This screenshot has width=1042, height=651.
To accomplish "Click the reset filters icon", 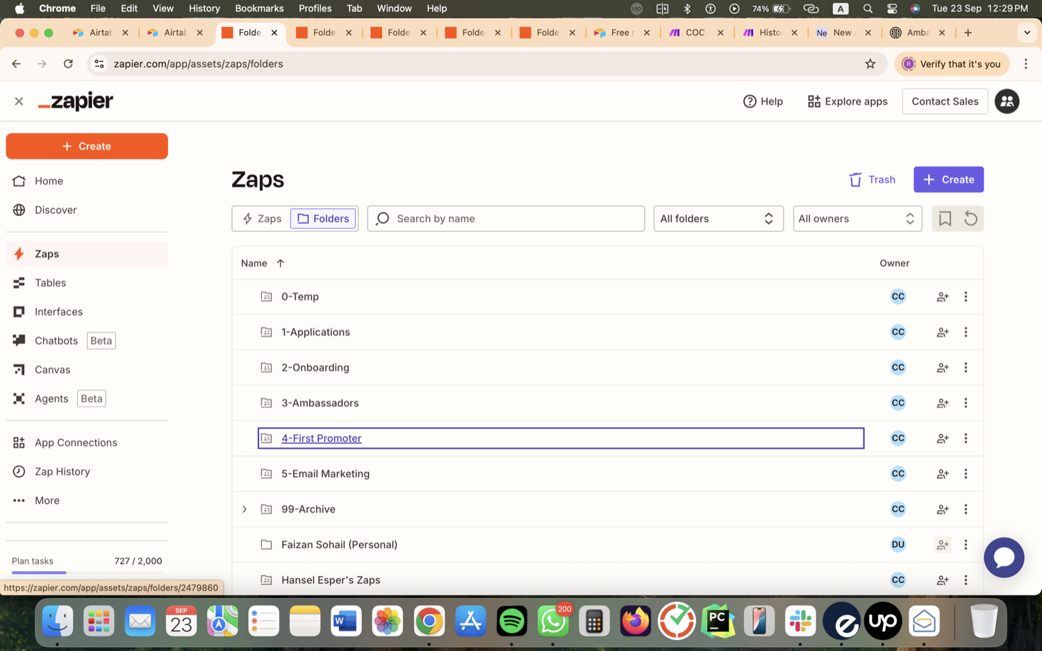I will click(971, 219).
